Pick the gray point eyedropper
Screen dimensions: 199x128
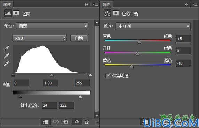click(x=6, y=56)
